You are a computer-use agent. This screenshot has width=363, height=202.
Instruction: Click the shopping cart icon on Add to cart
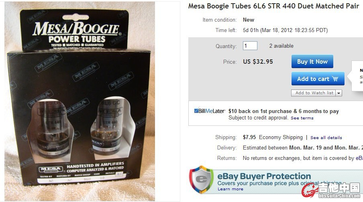[x=335, y=79]
